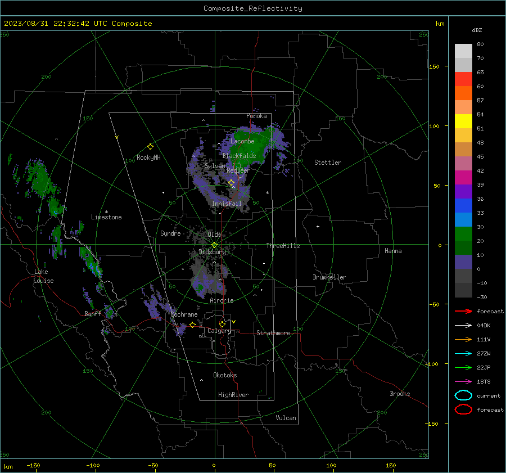Click the Composite_Reflectivity title text
This screenshot has width=506, height=473.
point(252,8)
